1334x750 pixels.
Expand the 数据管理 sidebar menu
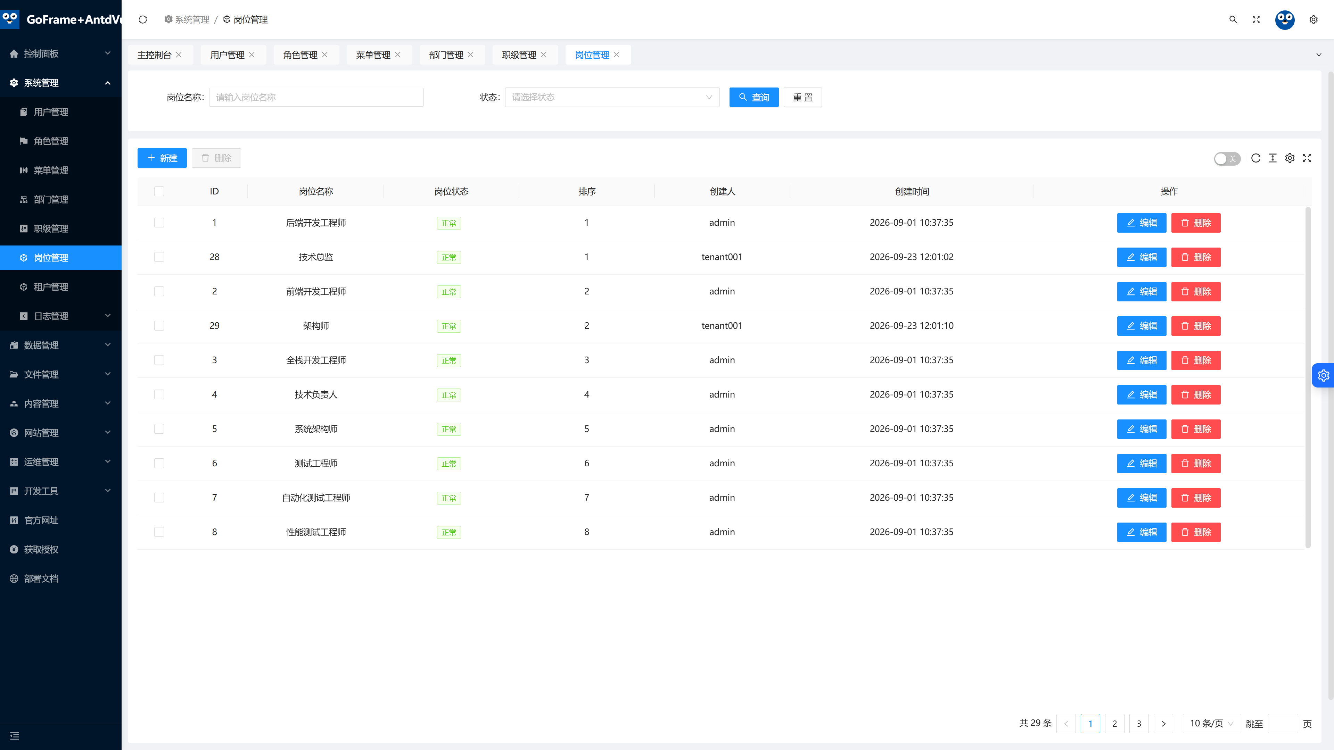(60, 345)
